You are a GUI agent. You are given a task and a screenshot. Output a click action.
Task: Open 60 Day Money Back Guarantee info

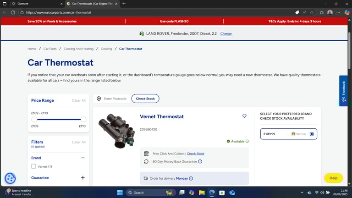(200, 161)
